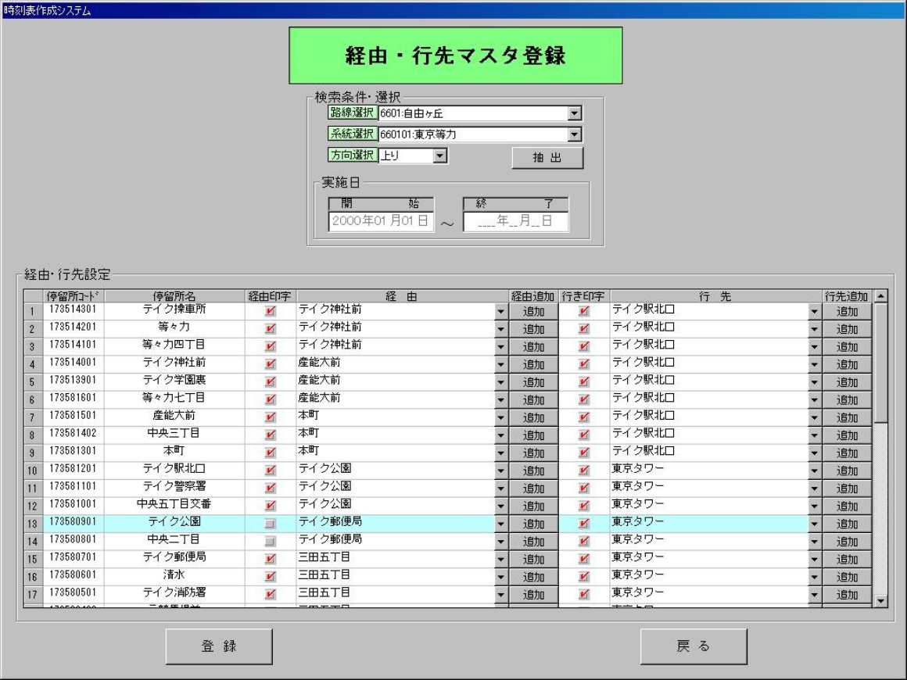Click 経由追加 button 追加 in row 6

[533, 400]
